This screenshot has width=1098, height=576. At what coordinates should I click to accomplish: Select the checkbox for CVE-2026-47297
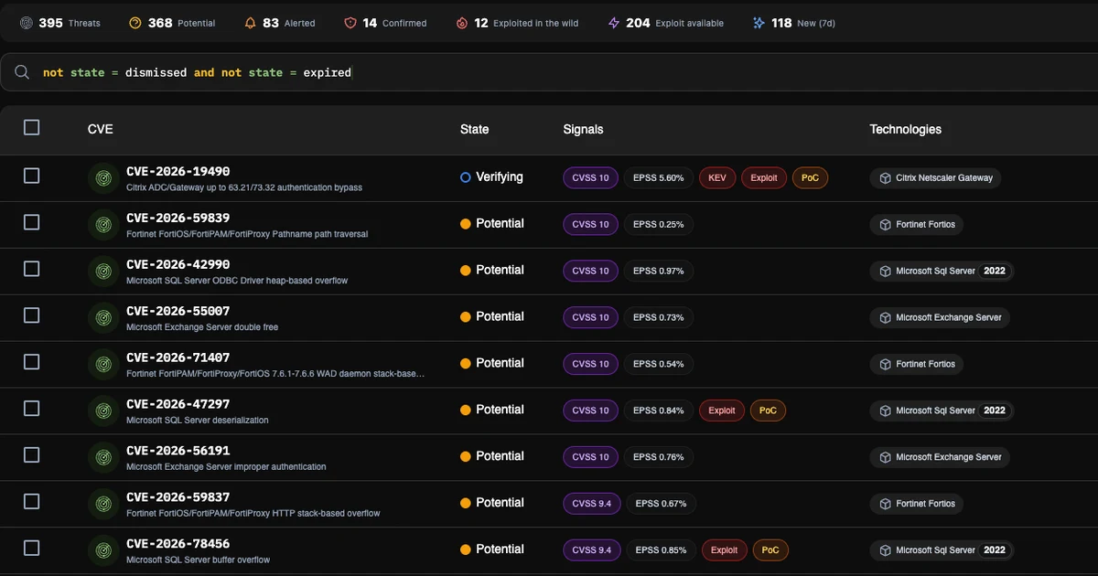[x=31, y=409]
